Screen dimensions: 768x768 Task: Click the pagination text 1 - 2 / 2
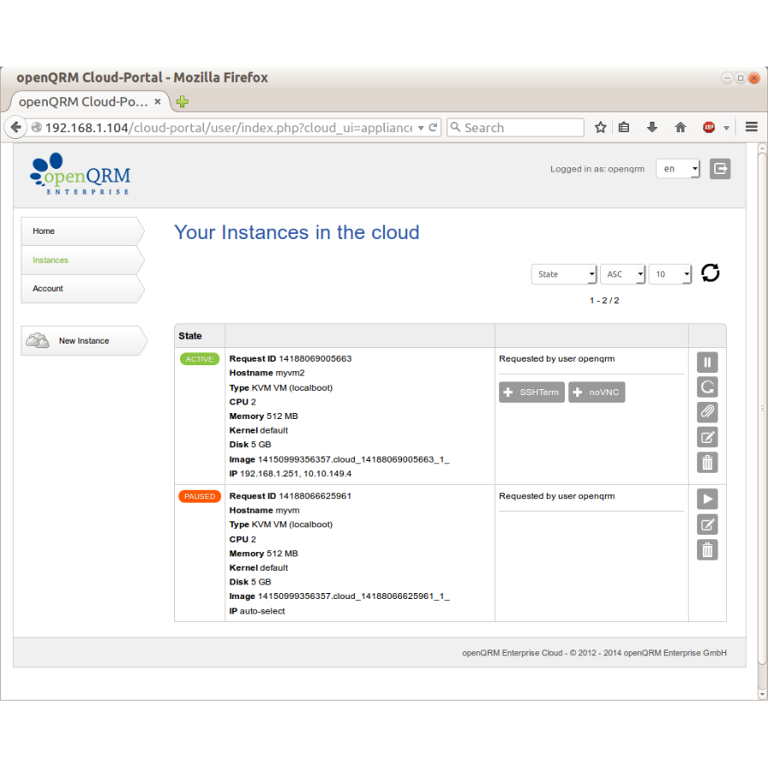[604, 300]
